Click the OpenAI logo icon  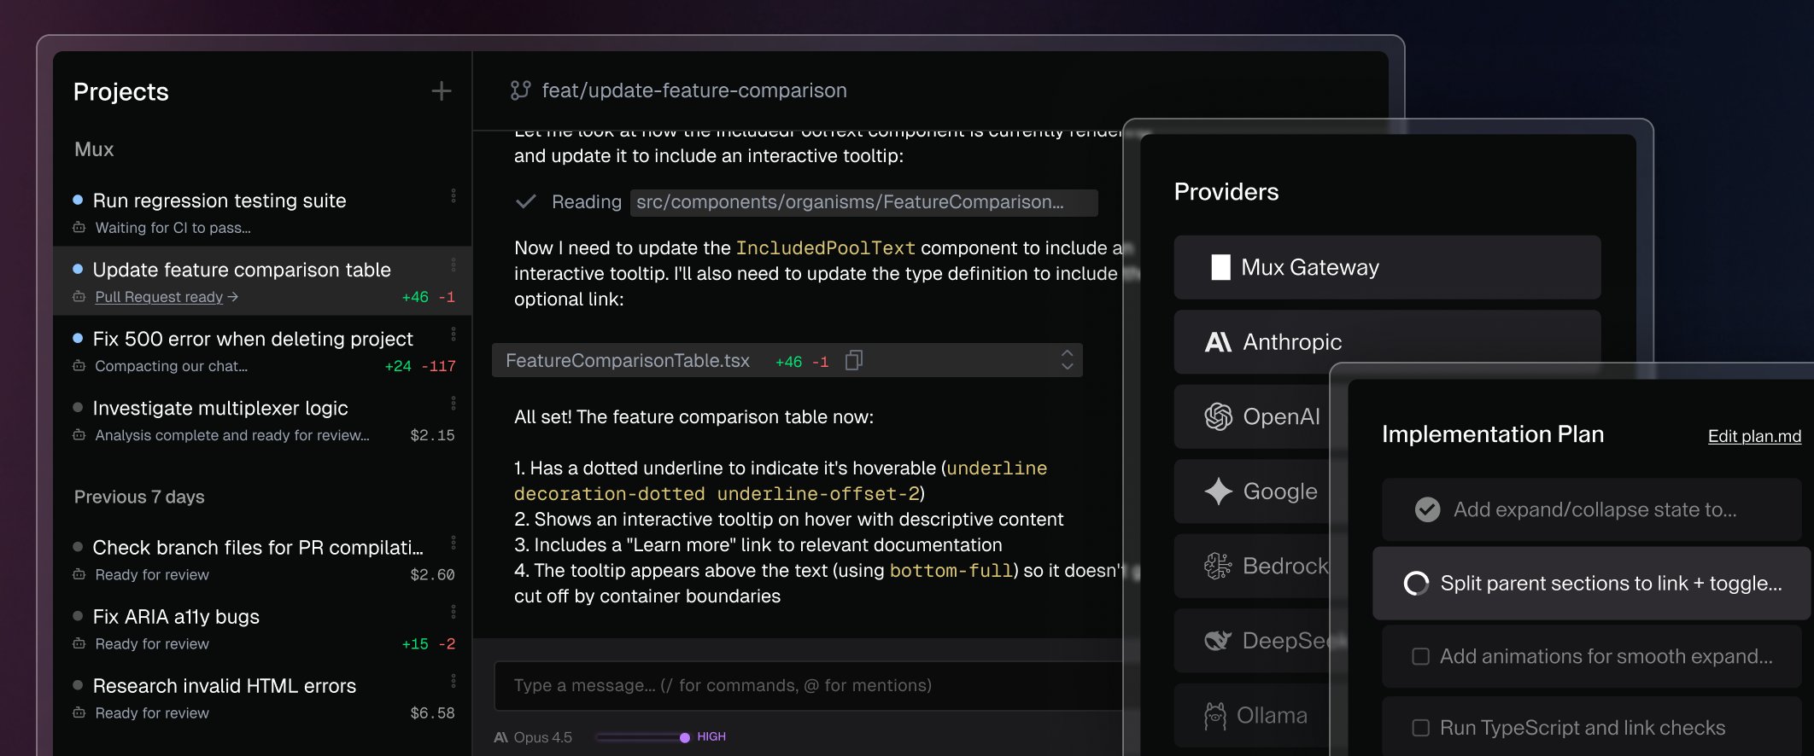point(1218,416)
